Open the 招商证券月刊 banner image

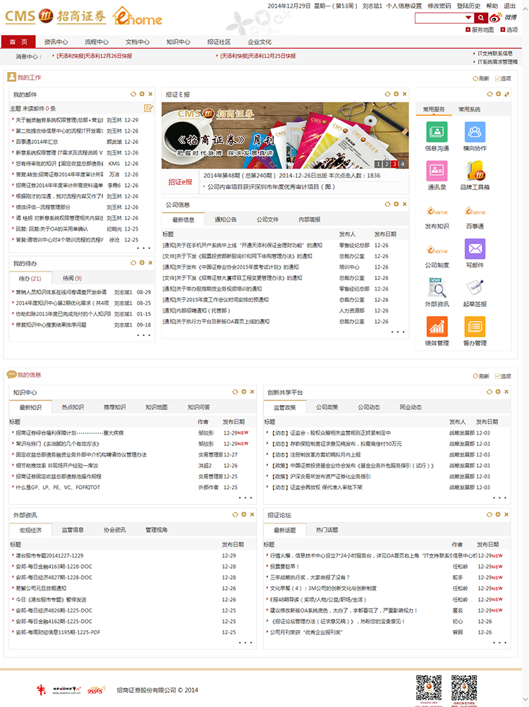pos(285,135)
